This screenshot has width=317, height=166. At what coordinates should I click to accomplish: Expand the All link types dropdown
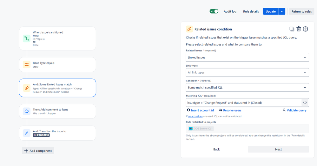point(247,72)
